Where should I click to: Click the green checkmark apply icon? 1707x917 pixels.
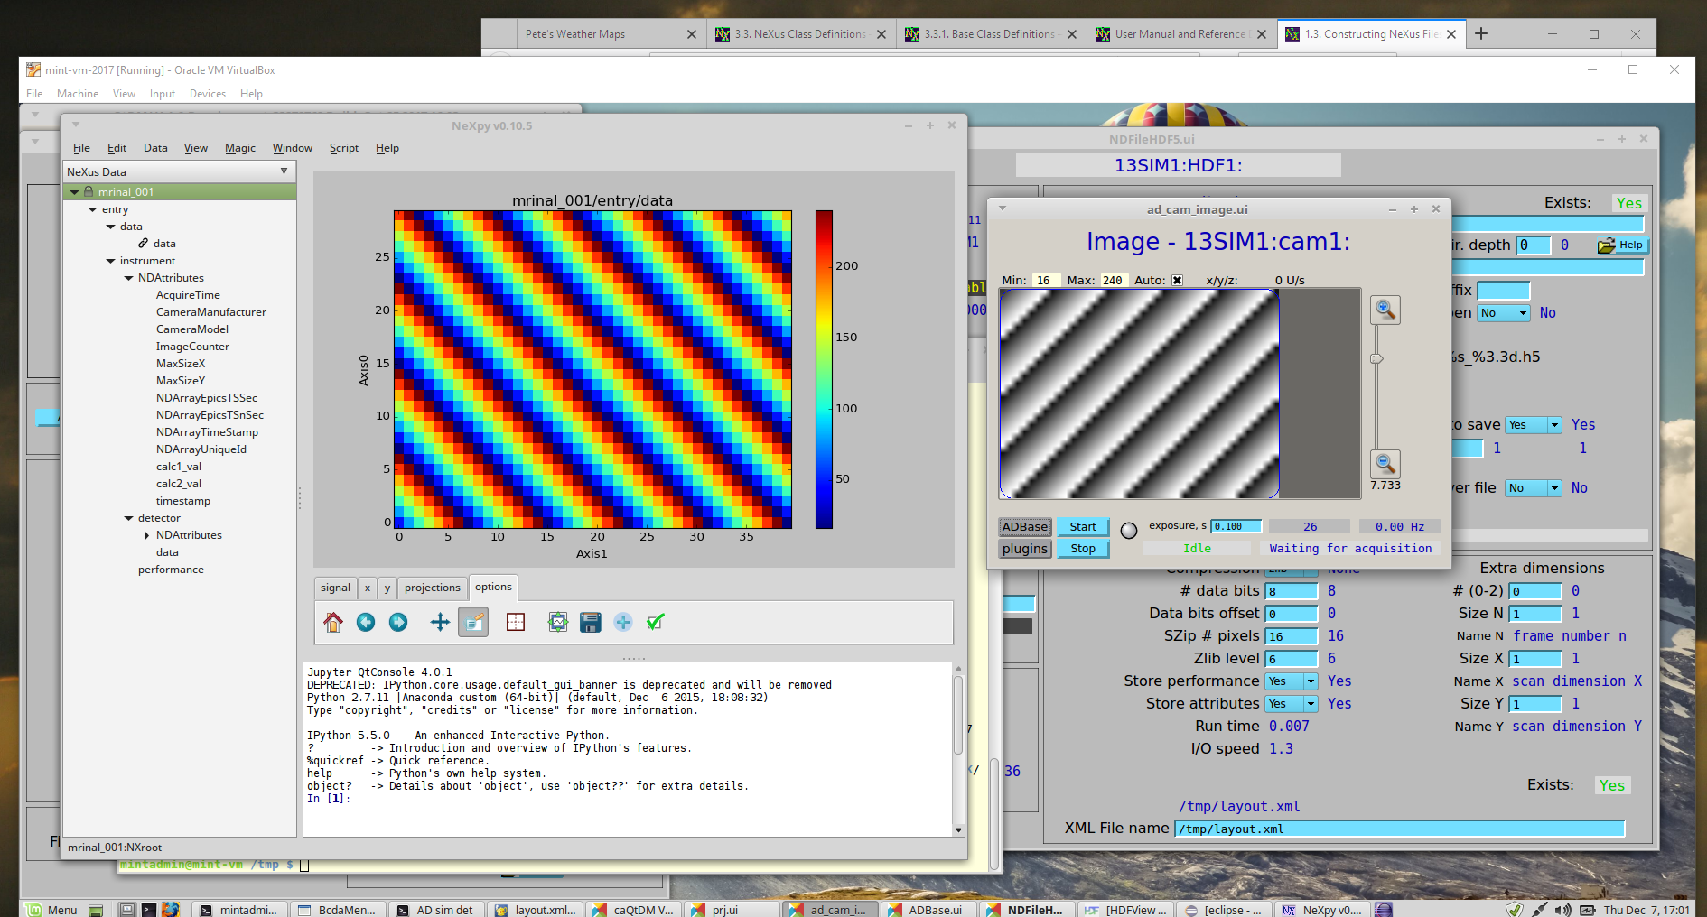656,622
